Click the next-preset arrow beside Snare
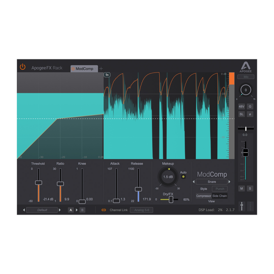The height and width of the screenshot is (274, 274). coord(229,181)
